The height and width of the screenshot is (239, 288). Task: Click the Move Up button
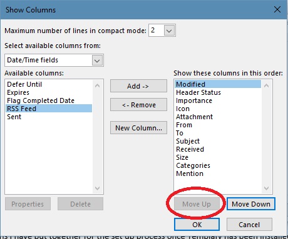tap(197, 204)
